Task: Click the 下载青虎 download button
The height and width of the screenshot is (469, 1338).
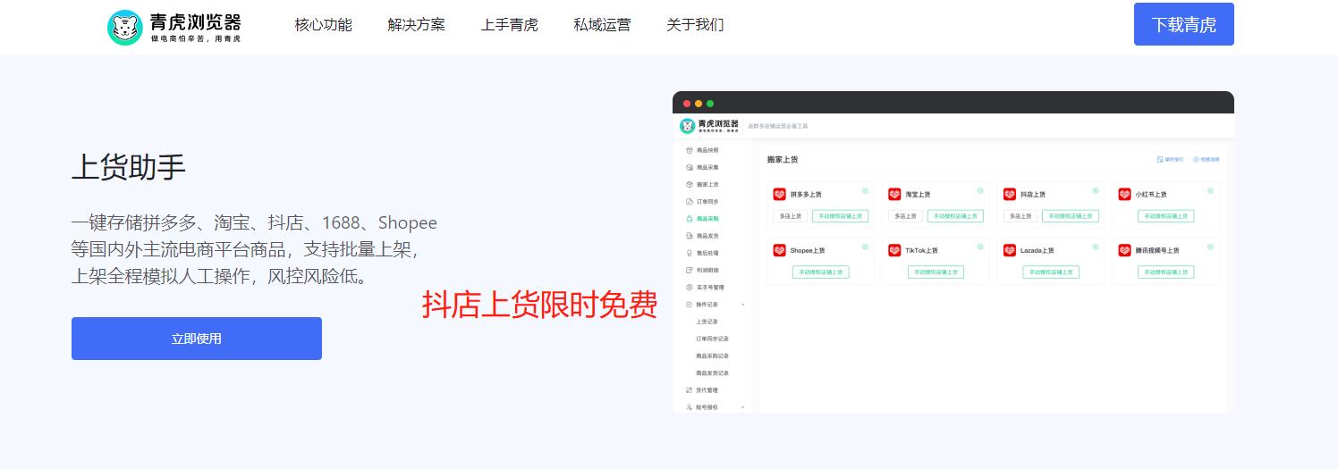Action: click(1184, 24)
